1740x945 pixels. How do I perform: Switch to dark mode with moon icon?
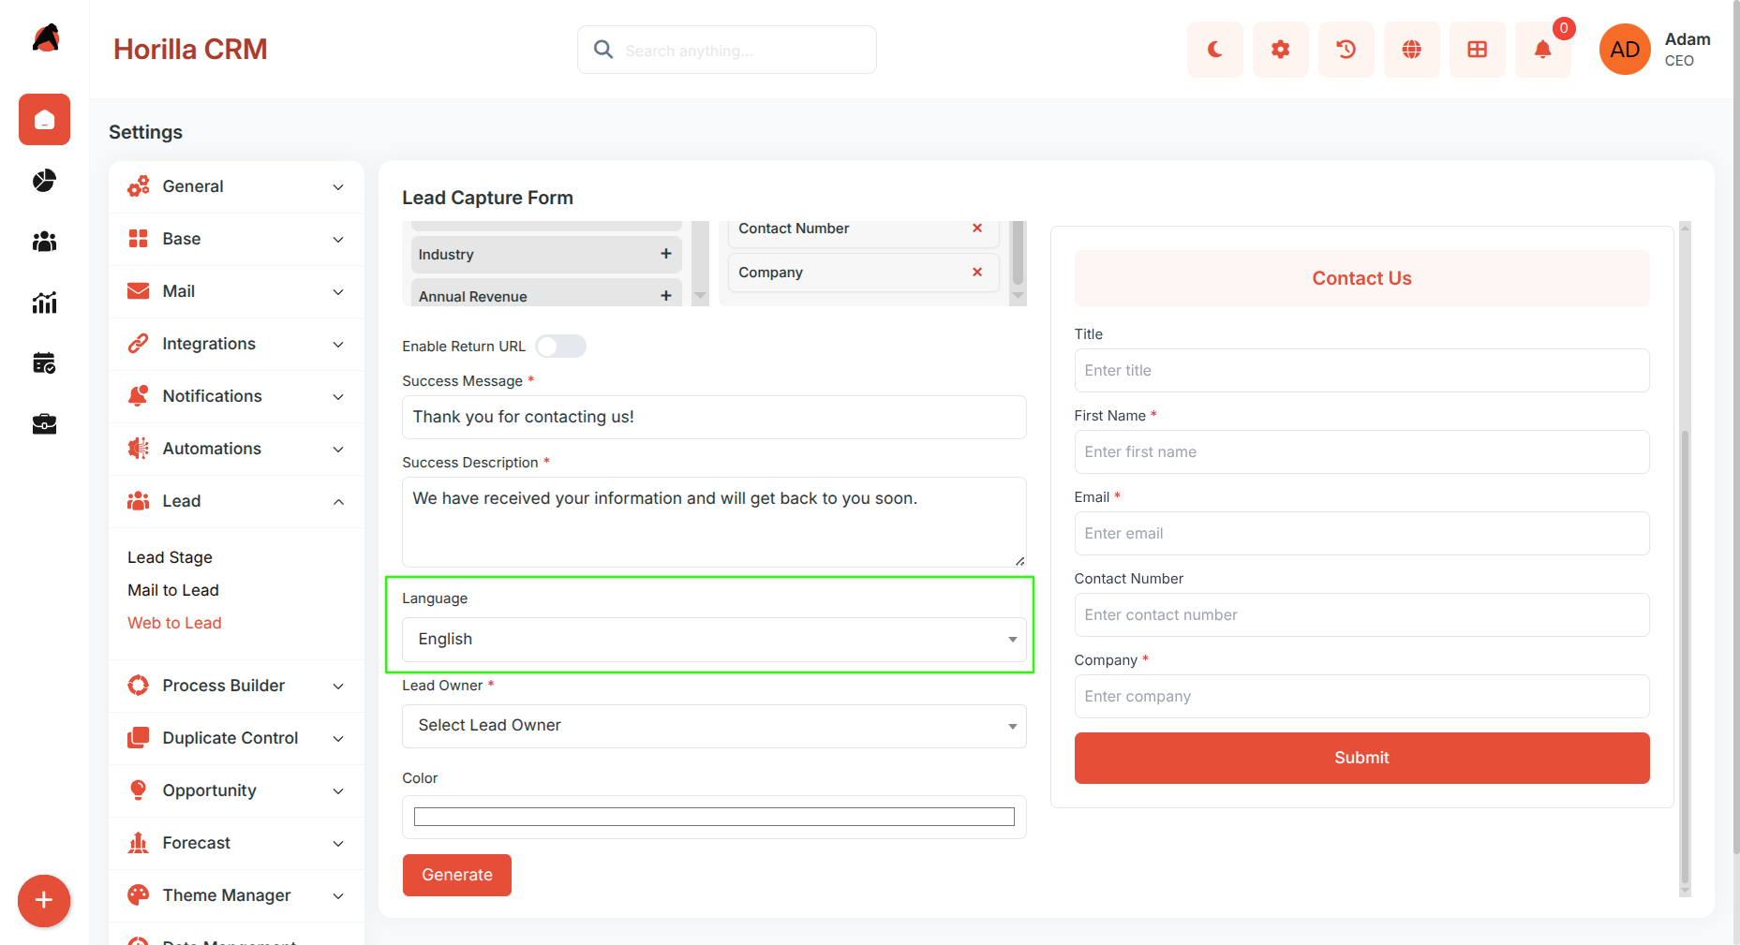pos(1214,50)
